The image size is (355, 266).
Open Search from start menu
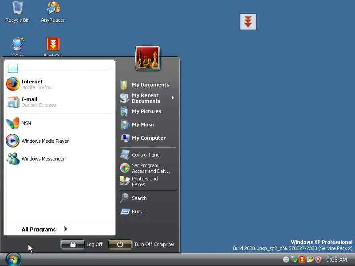point(148,198)
